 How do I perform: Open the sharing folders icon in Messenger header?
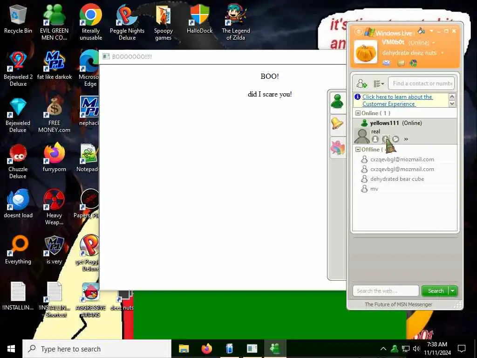click(401, 63)
